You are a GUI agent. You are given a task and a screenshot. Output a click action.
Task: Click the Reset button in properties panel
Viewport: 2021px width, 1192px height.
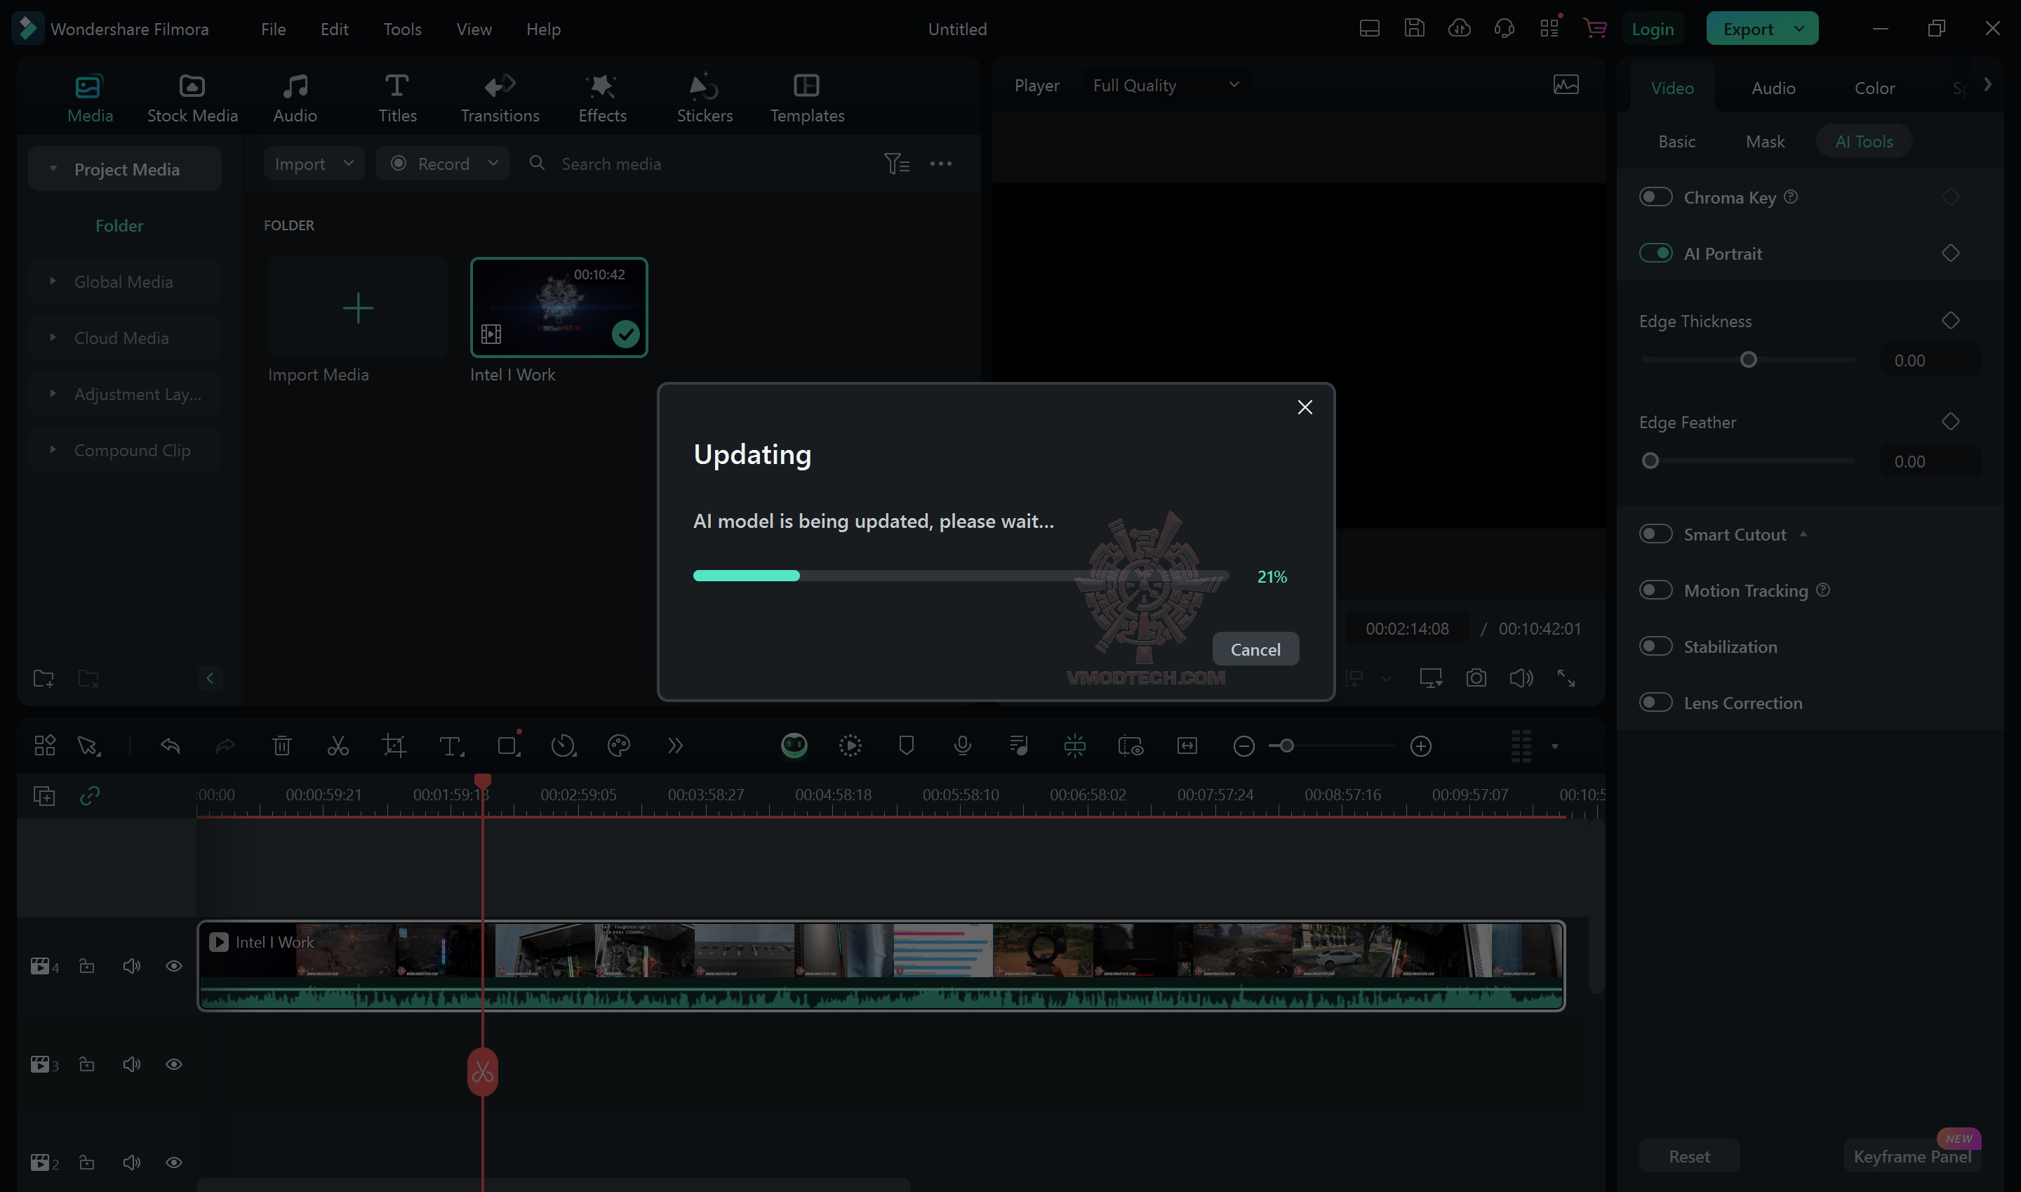[x=1688, y=1156]
